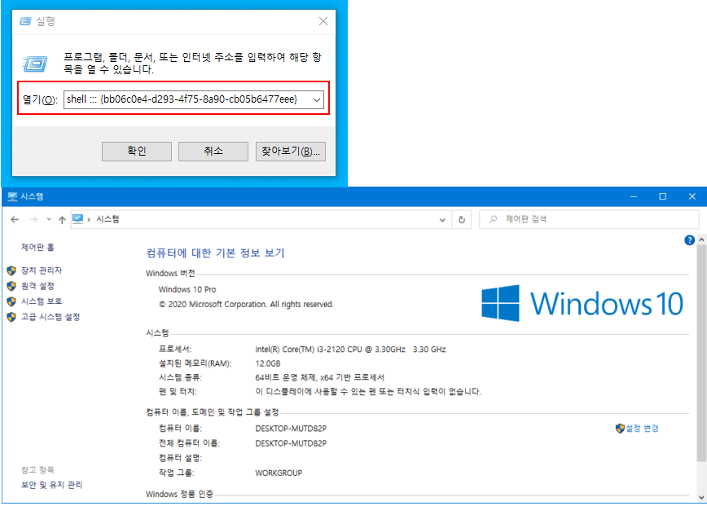Open 장치 관리자 link
The image size is (707, 506).
tap(42, 271)
